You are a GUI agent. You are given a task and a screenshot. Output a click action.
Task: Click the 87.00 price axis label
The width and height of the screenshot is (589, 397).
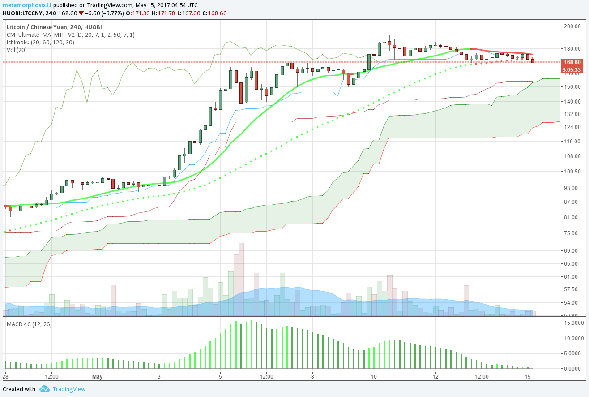click(571, 202)
